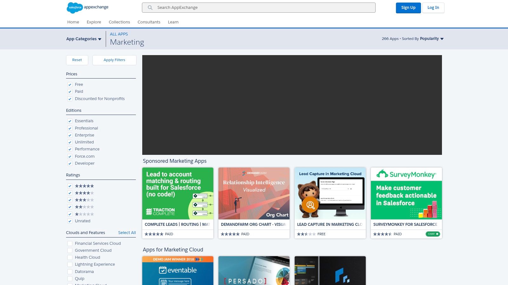Toggle the CHAT switch on SurveyMonkey card
508x285 pixels.
(x=432, y=234)
